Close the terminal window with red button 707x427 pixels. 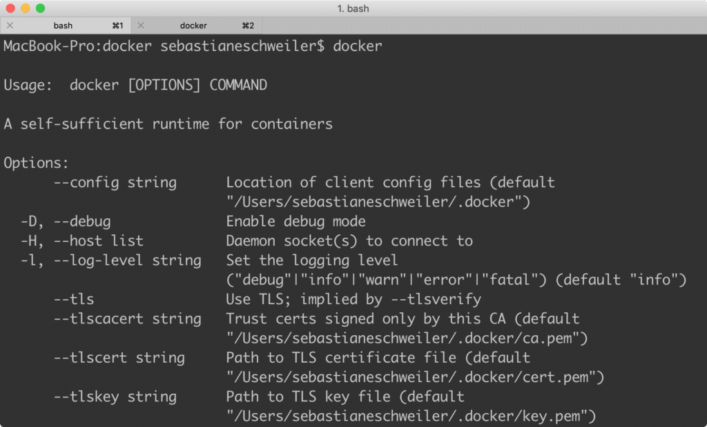click(x=10, y=8)
